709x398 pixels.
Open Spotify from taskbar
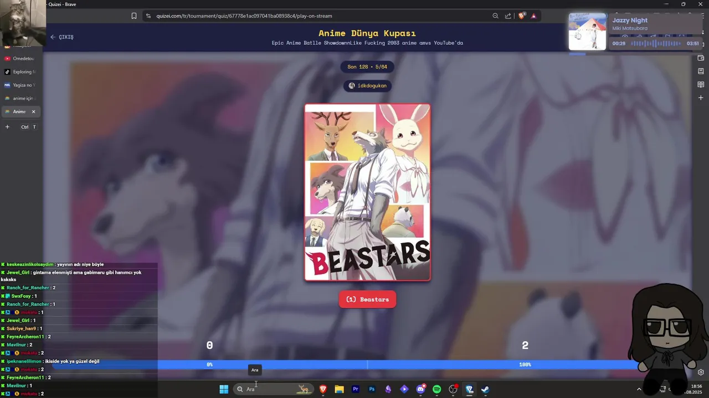click(x=436, y=389)
